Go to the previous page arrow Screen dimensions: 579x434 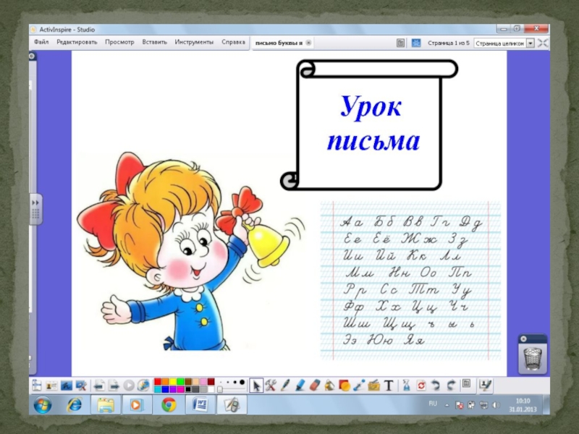(98, 385)
